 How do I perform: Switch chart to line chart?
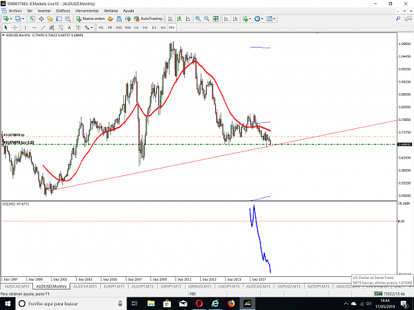tap(188, 19)
